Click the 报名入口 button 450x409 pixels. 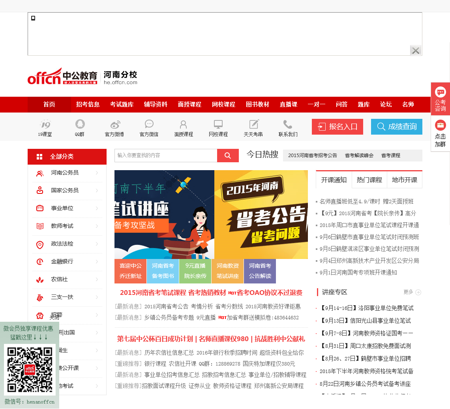click(337, 127)
